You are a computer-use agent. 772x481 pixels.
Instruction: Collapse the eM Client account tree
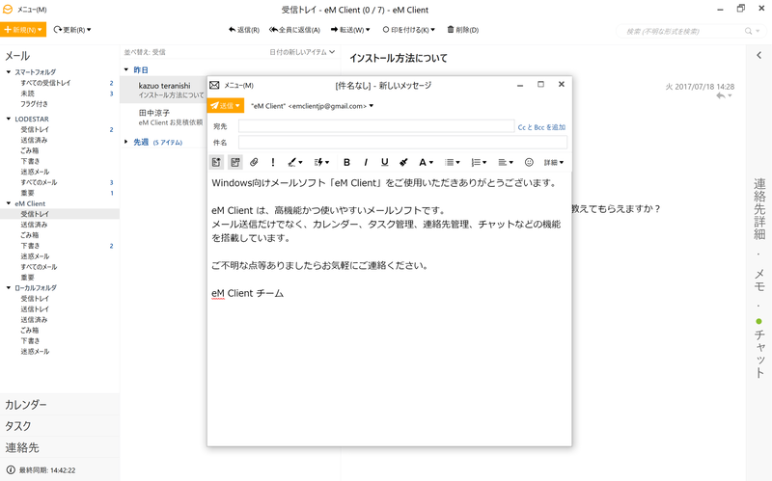tap(9, 203)
